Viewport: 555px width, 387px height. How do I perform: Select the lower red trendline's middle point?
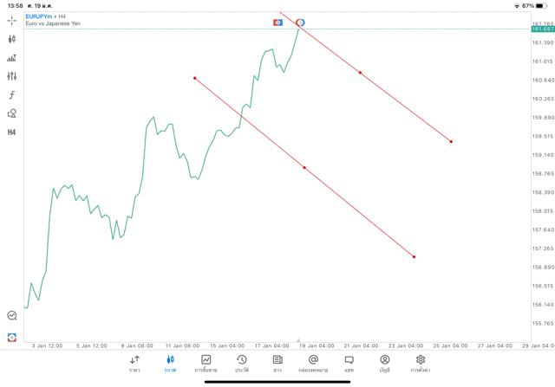click(304, 167)
